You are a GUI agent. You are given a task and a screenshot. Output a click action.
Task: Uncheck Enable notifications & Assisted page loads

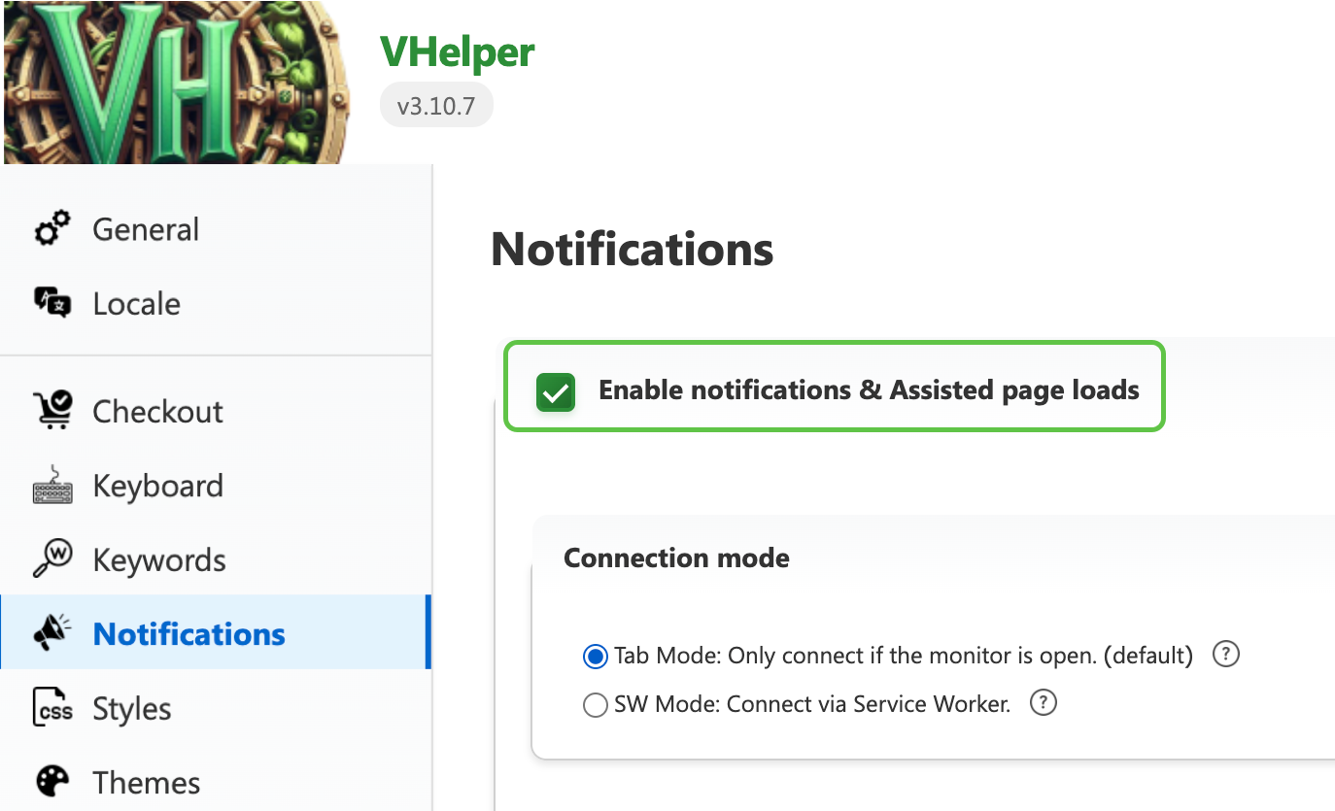pos(556,391)
